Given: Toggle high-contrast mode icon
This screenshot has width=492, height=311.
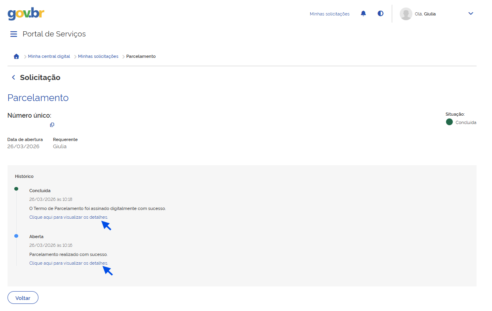Looking at the screenshot, I should 380,13.
